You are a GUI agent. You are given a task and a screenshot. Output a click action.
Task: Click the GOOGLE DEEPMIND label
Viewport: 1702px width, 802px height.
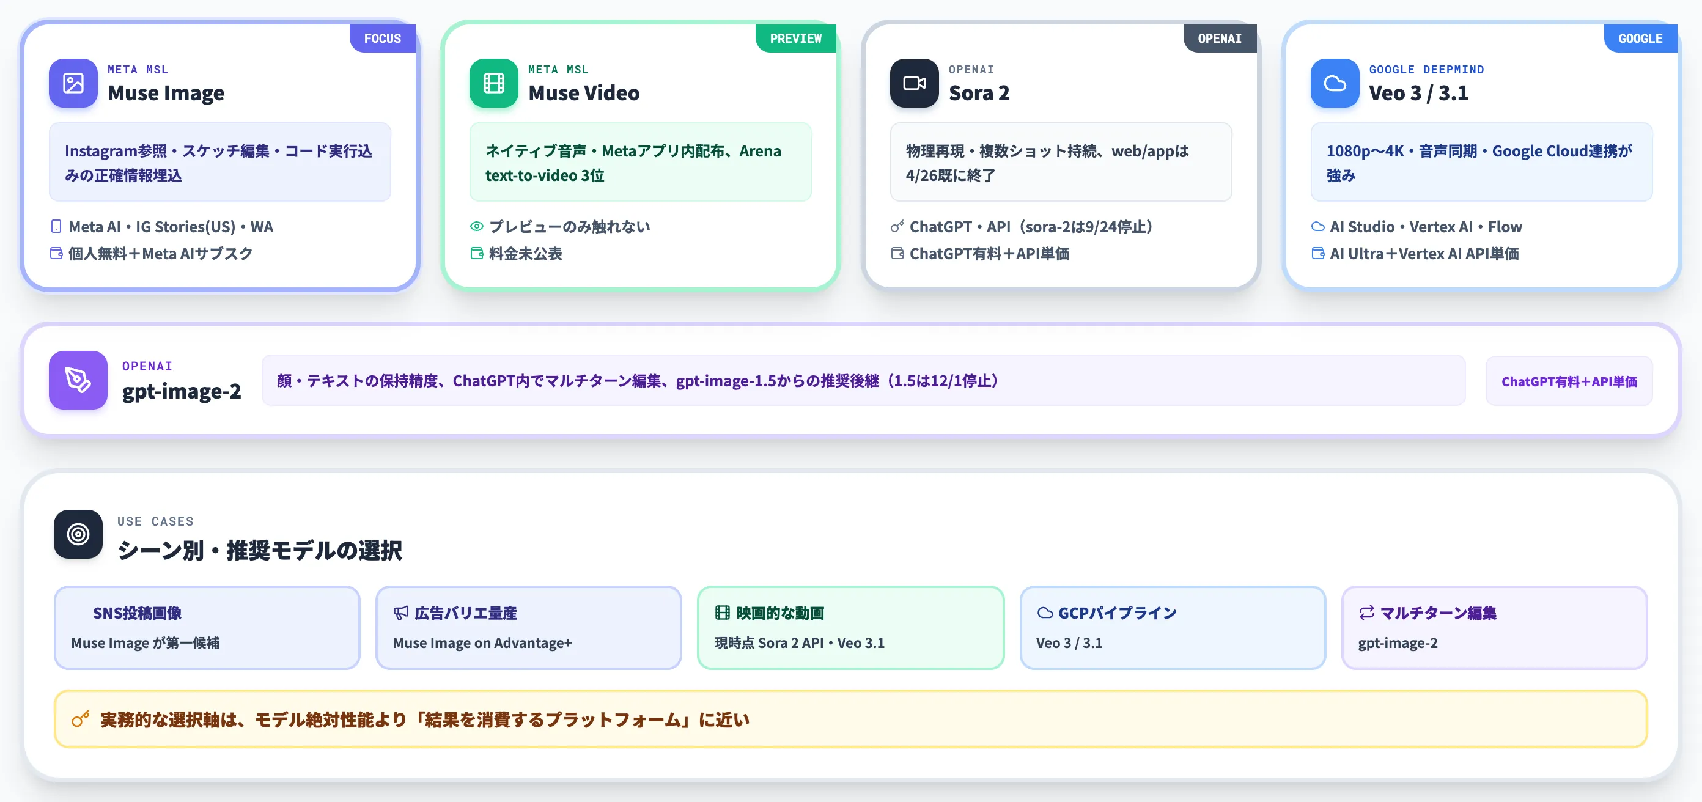[x=1426, y=69]
